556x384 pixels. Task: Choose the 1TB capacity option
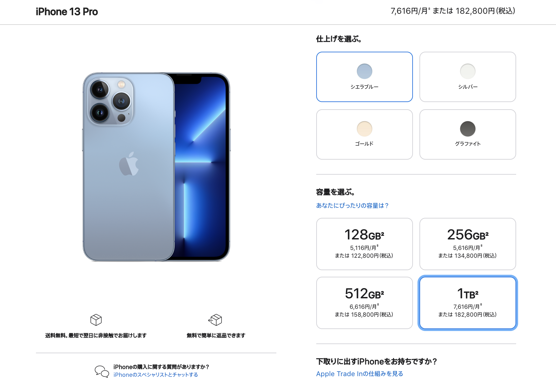467,303
